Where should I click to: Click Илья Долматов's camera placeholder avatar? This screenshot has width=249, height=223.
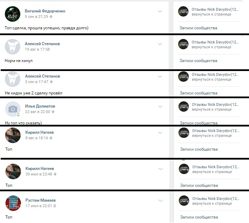point(13,109)
